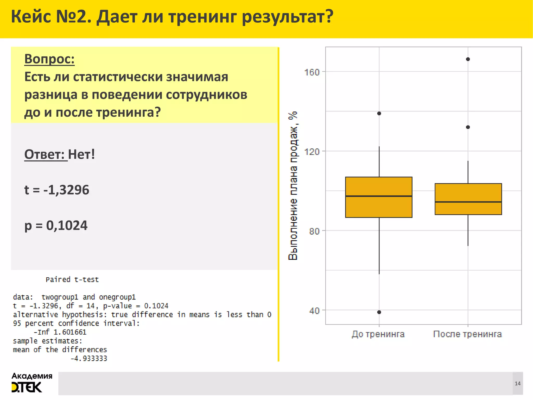Click the y-axis tick label '160'
The image size is (533, 400).
click(312, 72)
